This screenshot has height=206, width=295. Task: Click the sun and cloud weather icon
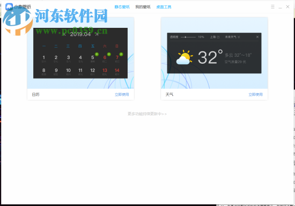tap(185, 57)
